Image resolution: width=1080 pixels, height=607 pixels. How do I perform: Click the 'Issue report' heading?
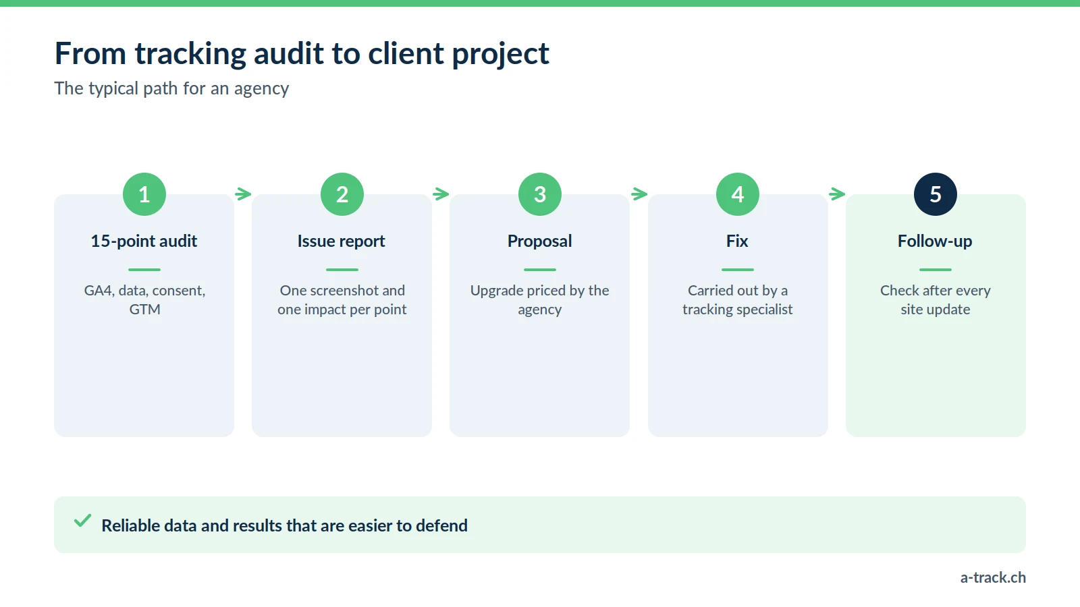[x=342, y=241]
